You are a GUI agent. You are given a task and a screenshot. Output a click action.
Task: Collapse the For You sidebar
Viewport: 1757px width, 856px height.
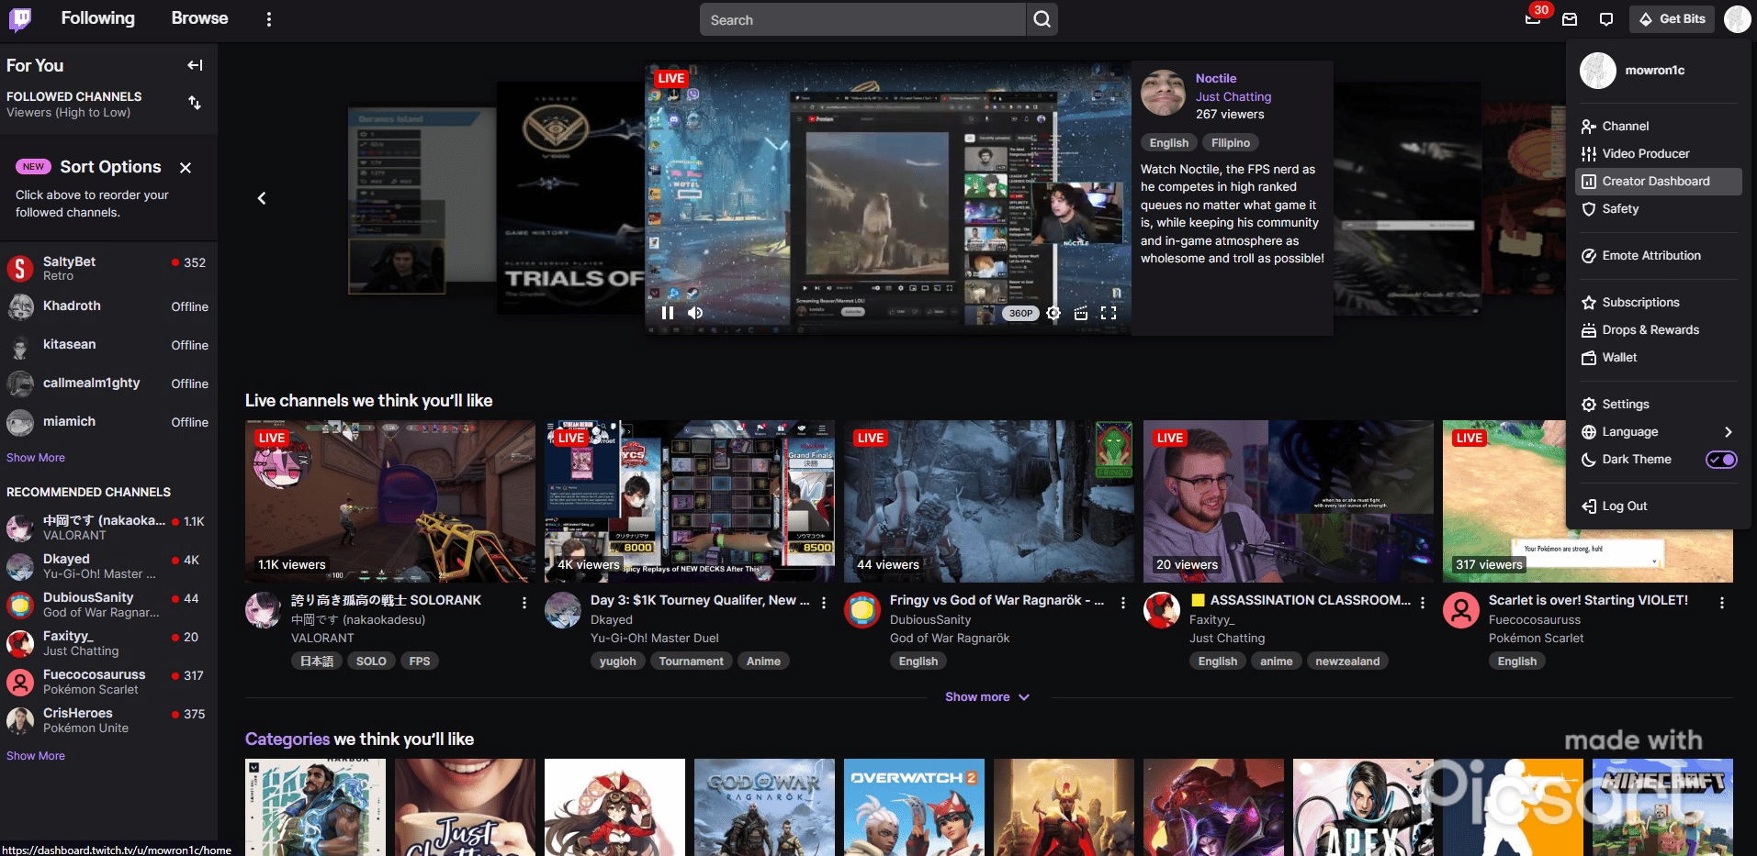pos(195,65)
